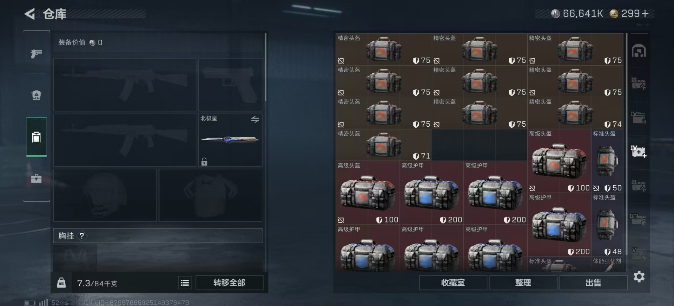Select the backpack sidebar tab
The image size is (674, 306).
coord(36,95)
